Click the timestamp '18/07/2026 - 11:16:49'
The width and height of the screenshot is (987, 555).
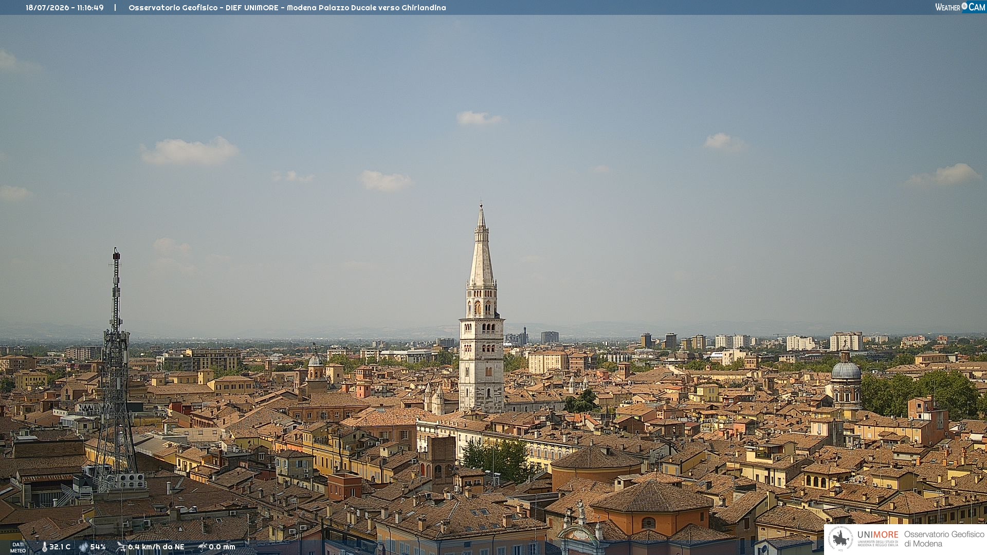pos(65,8)
